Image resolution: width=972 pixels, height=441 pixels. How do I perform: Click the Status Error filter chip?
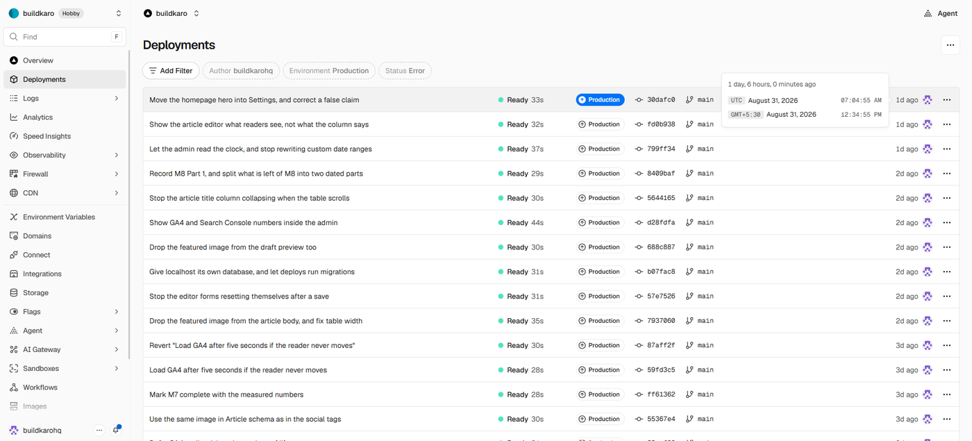(405, 71)
